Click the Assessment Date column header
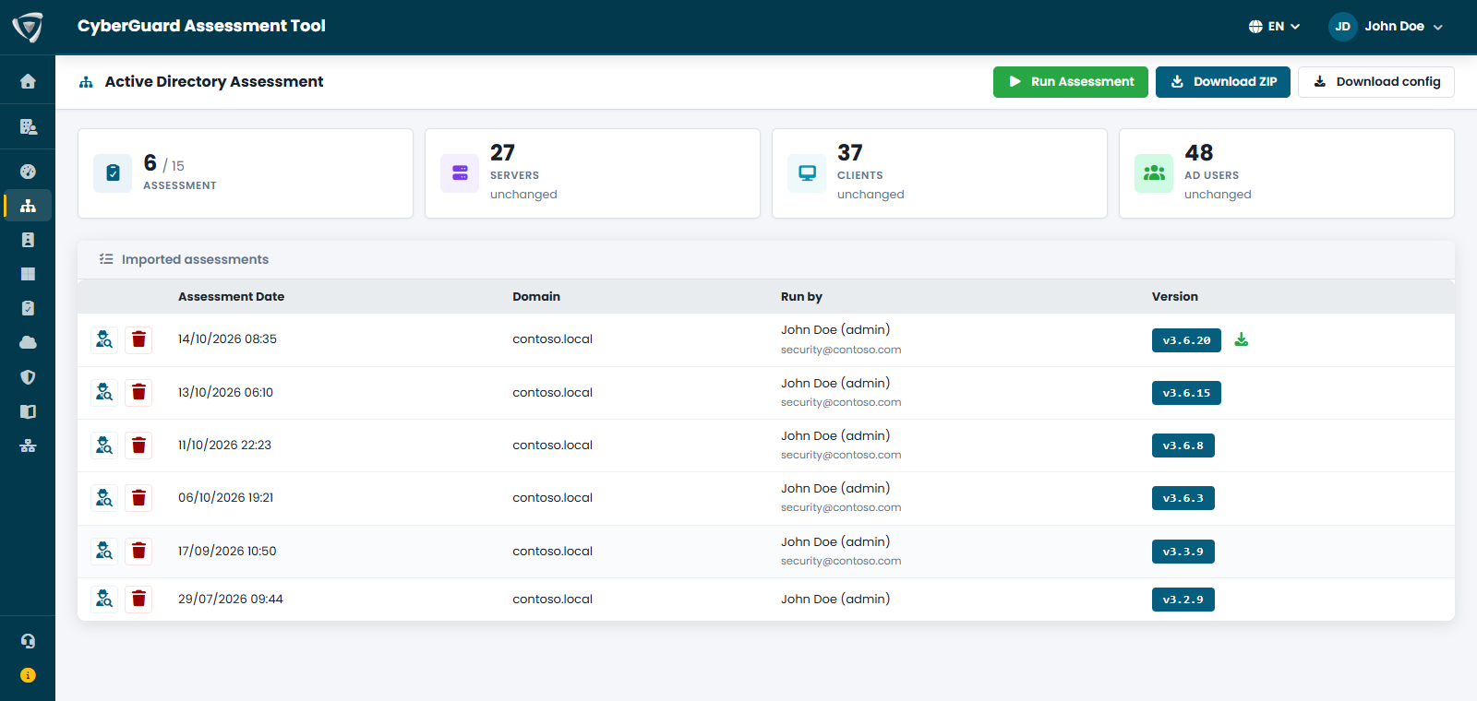 pyautogui.click(x=231, y=297)
